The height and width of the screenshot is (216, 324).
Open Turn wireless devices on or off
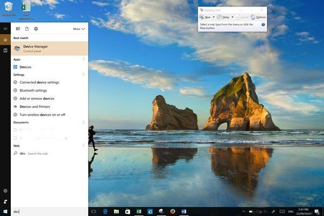pyautogui.click(x=50, y=115)
